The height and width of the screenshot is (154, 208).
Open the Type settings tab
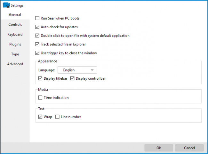[x=15, y=54]
